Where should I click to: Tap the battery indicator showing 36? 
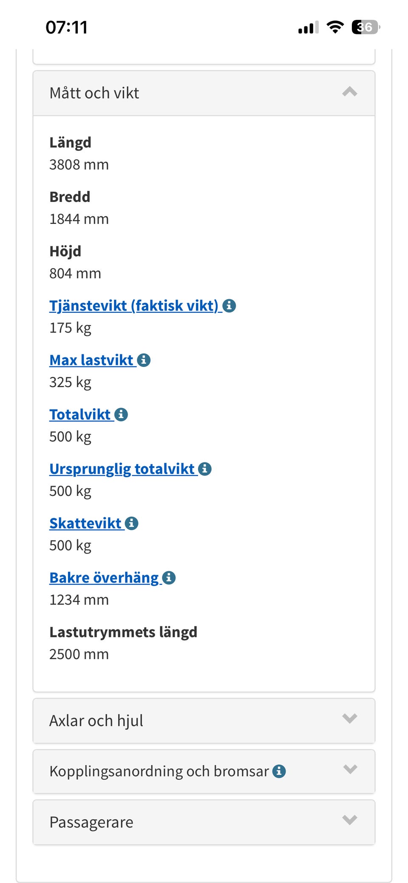coord(365,27)
